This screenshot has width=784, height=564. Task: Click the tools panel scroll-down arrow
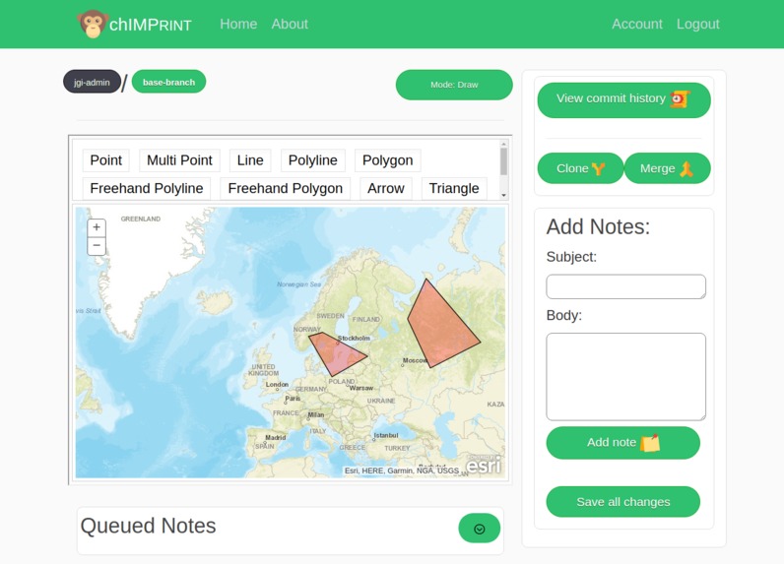pos(503,195)
